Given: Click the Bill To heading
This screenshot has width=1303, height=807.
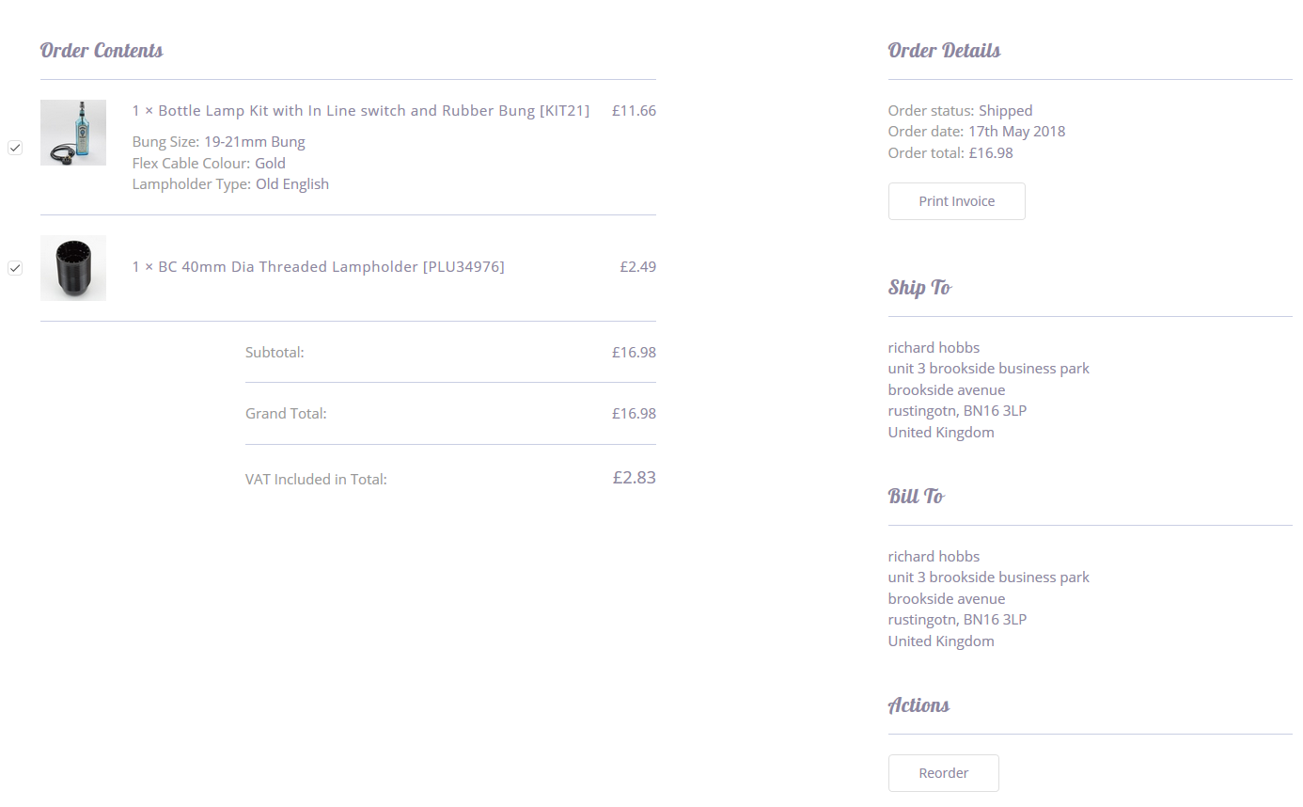Looking at the screenshot, I should pos(916,497).
